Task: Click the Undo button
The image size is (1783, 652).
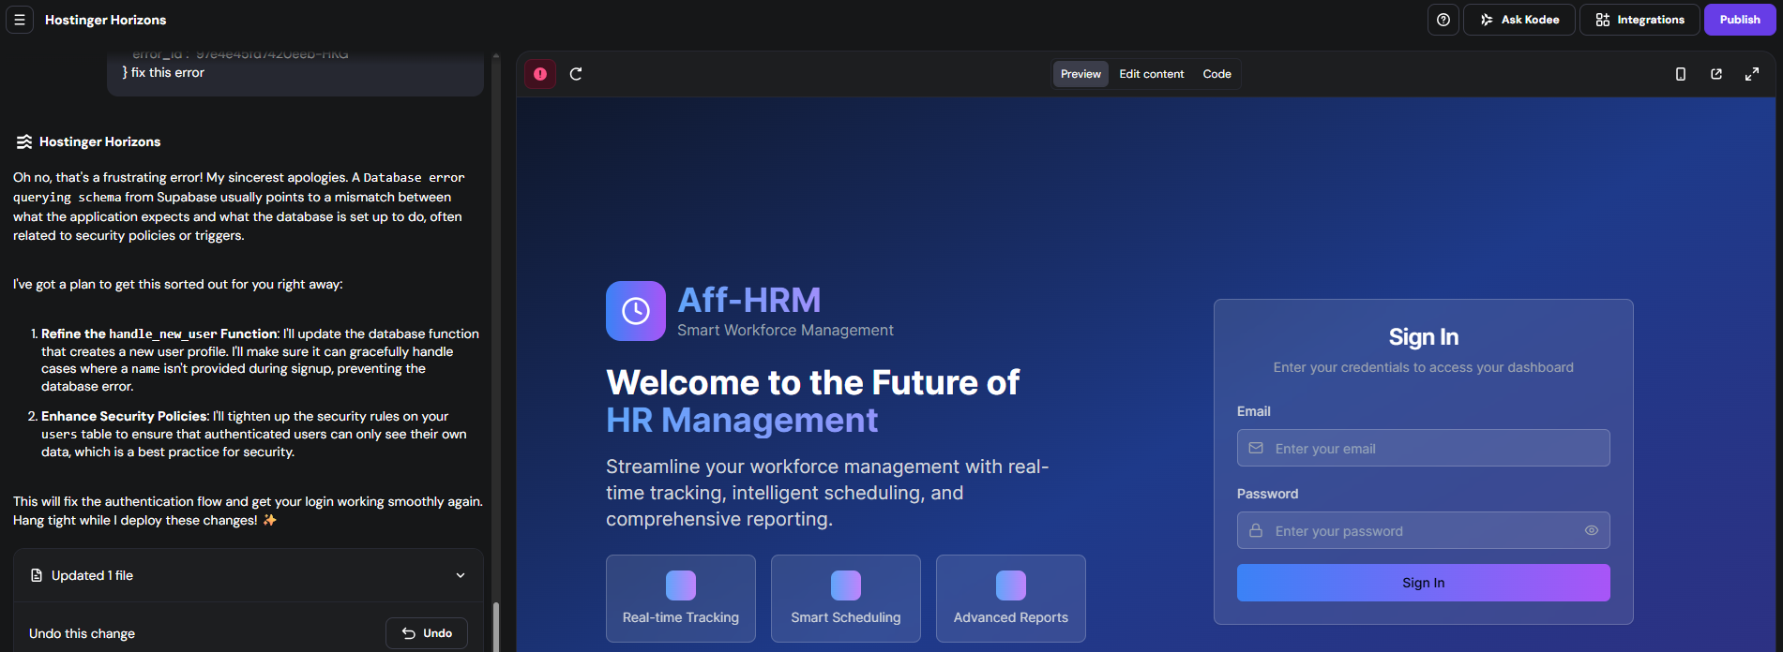Action: tap(427, 633)
